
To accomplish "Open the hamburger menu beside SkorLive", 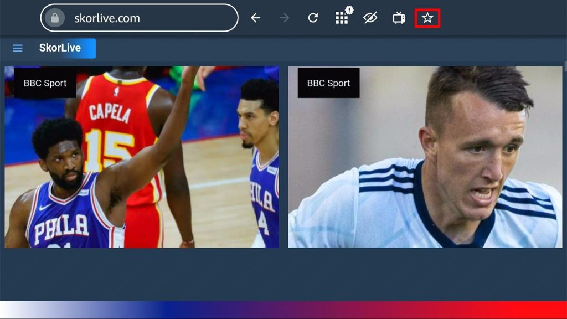I will click(x=18, y=48).
